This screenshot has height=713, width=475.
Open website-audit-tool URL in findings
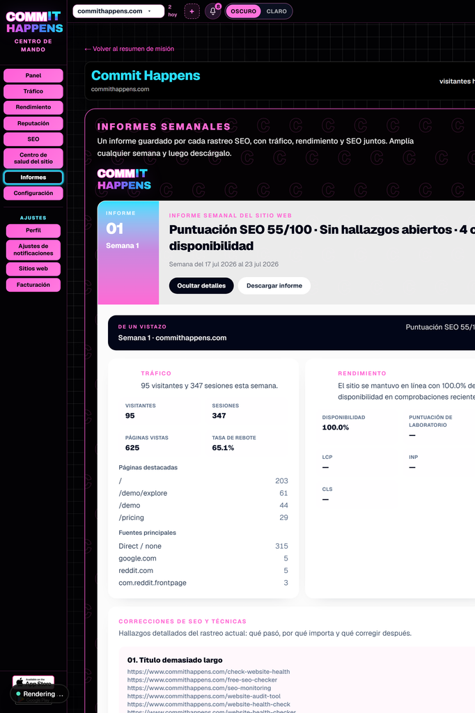pos(204,696)
